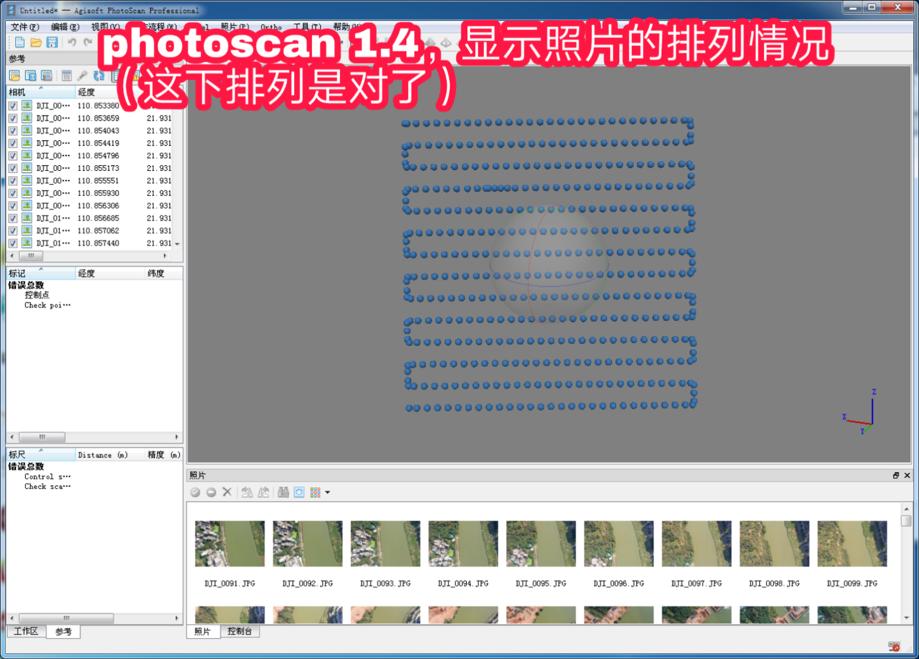Click the camera list scroll down arrow

click(178, 244)
